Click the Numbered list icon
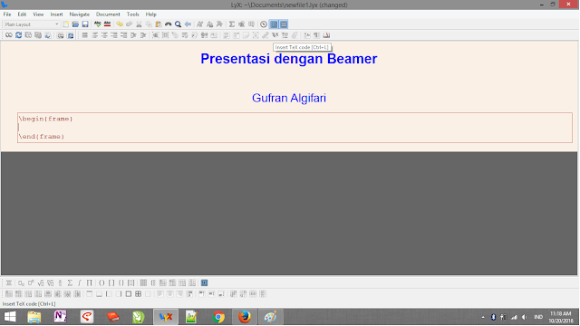This screenshot has width=580, height=326. tap(95, 35)
